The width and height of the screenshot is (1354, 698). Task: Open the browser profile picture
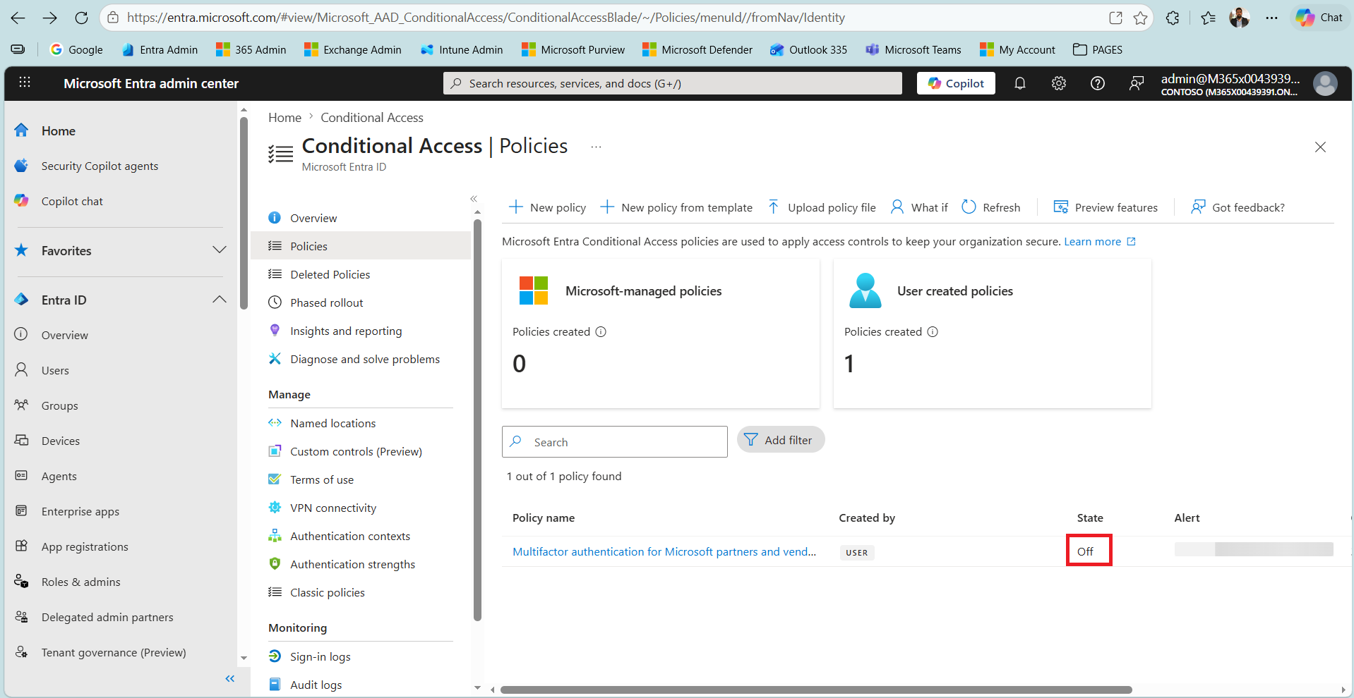(x=1239, y=18)
